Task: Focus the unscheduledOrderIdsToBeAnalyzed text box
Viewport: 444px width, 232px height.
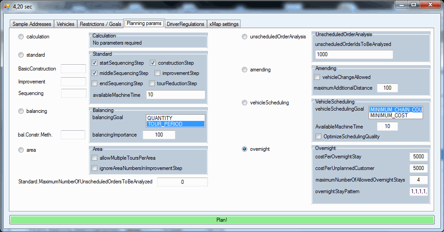Action: click(x=354, y=54)
